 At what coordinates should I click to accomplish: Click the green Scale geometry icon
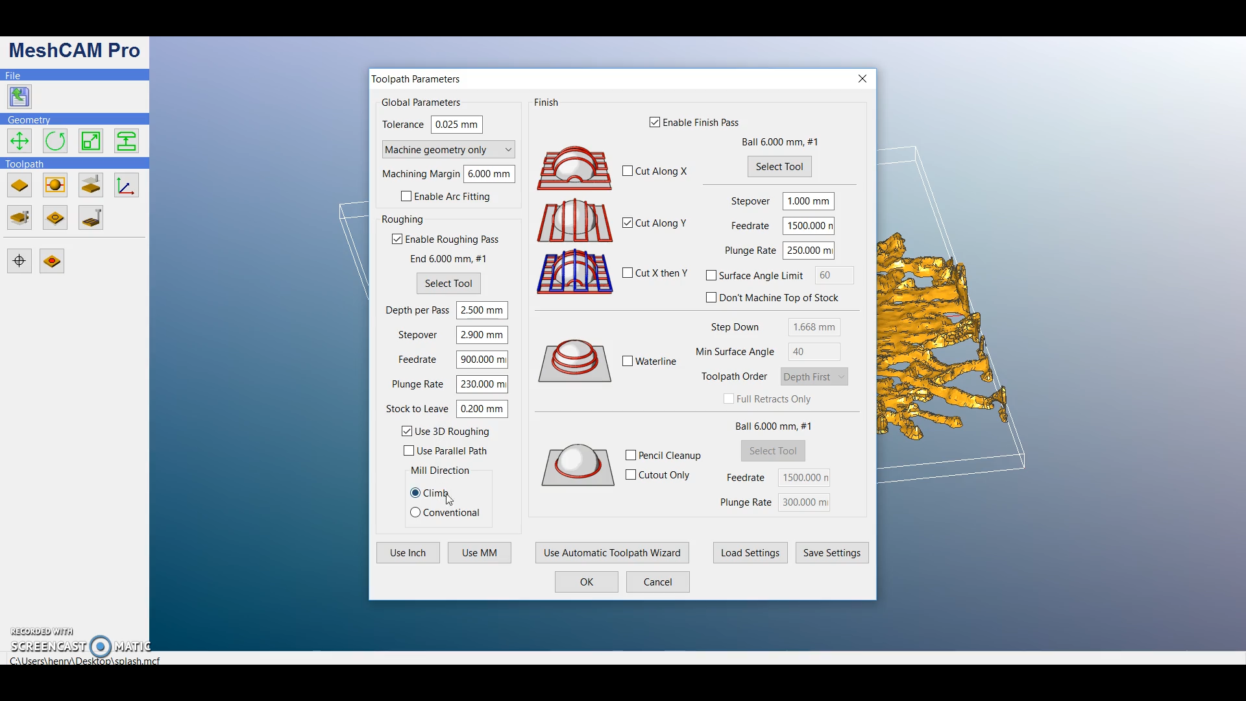91,141
